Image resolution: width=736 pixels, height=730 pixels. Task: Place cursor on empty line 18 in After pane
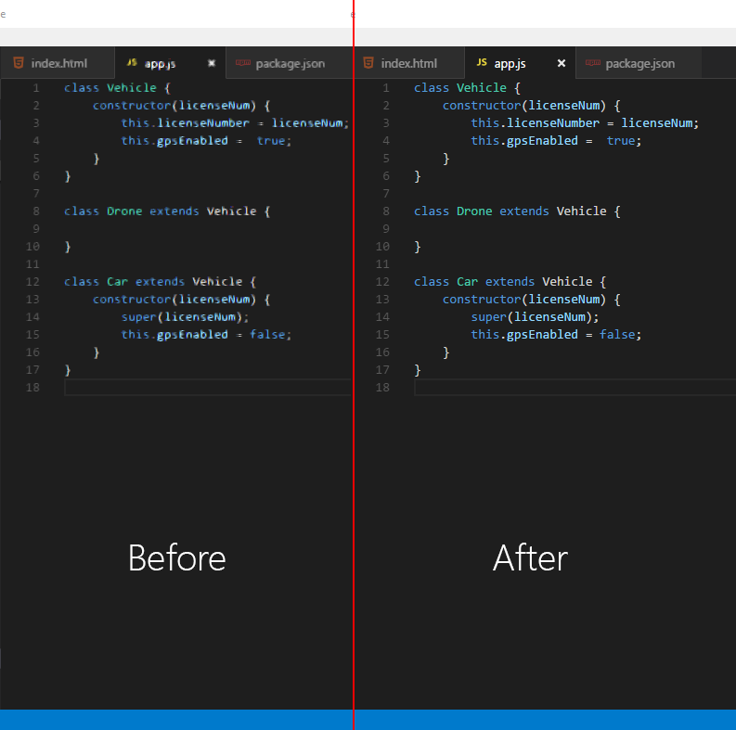point(575,388)
